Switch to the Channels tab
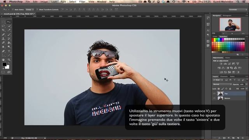 click(224, 77)
